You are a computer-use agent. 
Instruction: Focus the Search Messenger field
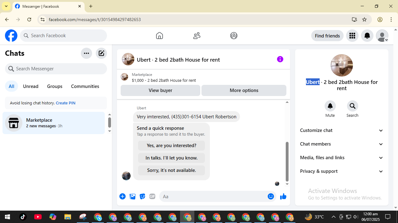pyautogui.click(x=56, y=69)
